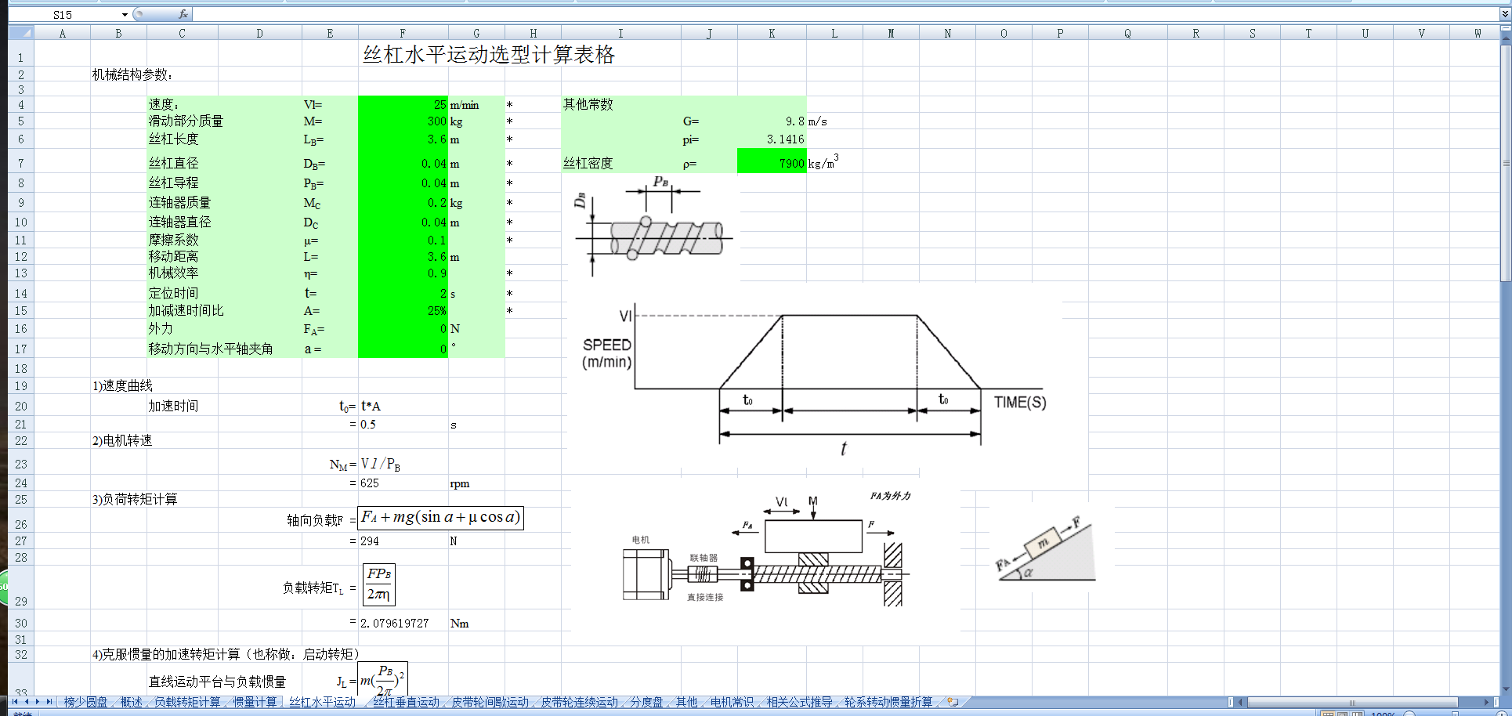1512x716 pixels.
Task: Select the ball screw diagram image
Action: (x=655, y=226)
